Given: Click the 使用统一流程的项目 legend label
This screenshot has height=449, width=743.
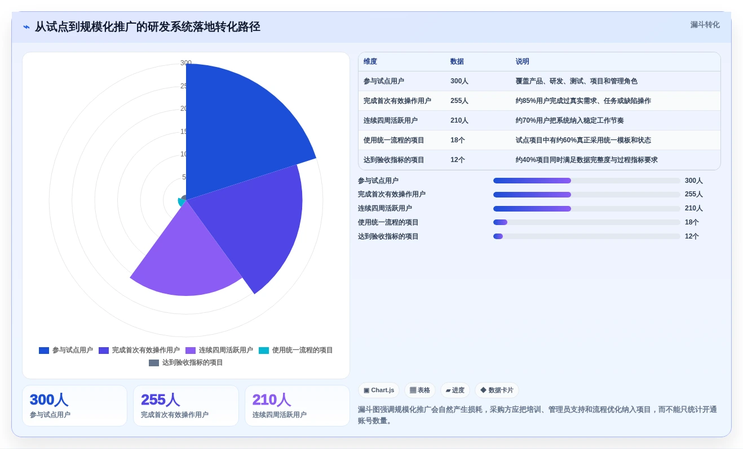Looking at the screenshot, I should click(303, 350).
